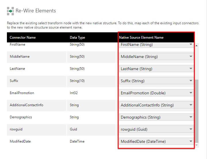
Task: Click the Data Type column header
Action: pyautogui.click(x=77, y=38)
